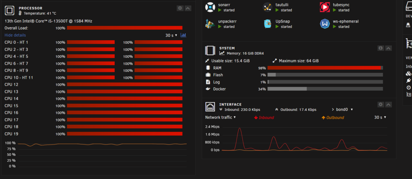The width and height of the screenshot is (412, 179).
Task: Collapse the Interface panel
Action: [x=389, y=104]
